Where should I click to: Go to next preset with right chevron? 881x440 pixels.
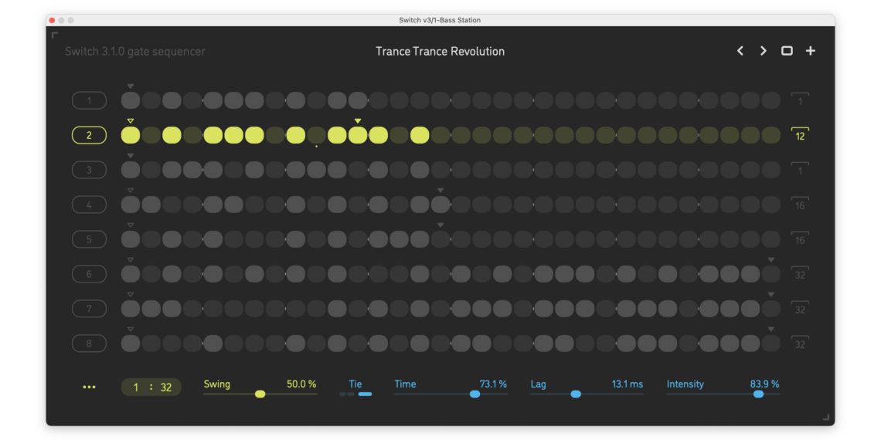[x=763, y=51]
